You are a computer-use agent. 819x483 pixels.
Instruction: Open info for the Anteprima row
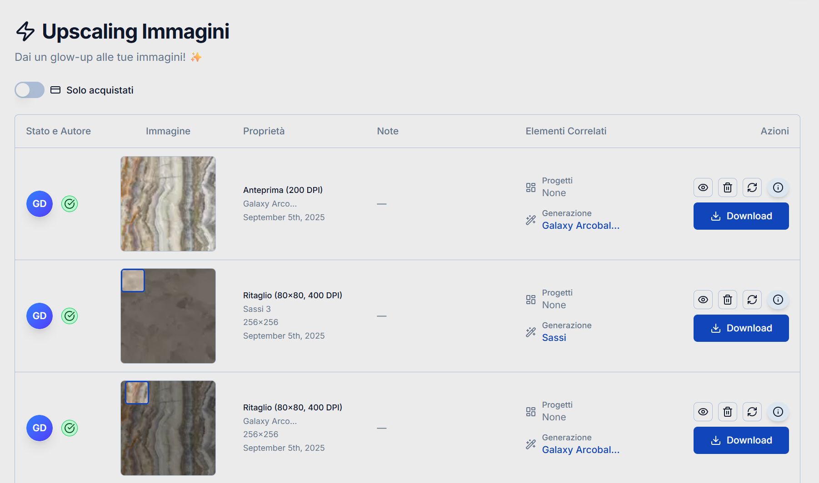tap(778, 187)
